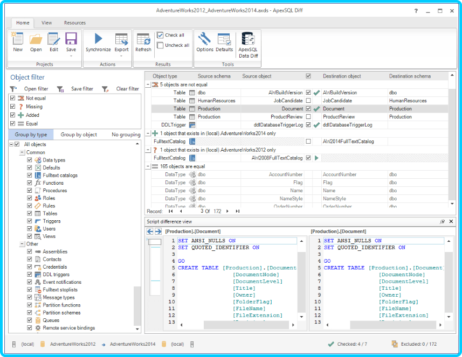Go to previous difference arrow
The height and width of the screenshot is (357, 462).
tap(150, 232)
